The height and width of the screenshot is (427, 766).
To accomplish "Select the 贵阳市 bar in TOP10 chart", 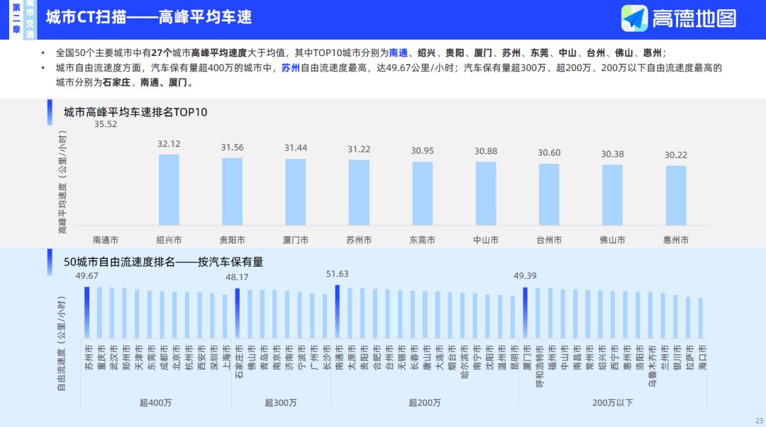I will 232,192.
